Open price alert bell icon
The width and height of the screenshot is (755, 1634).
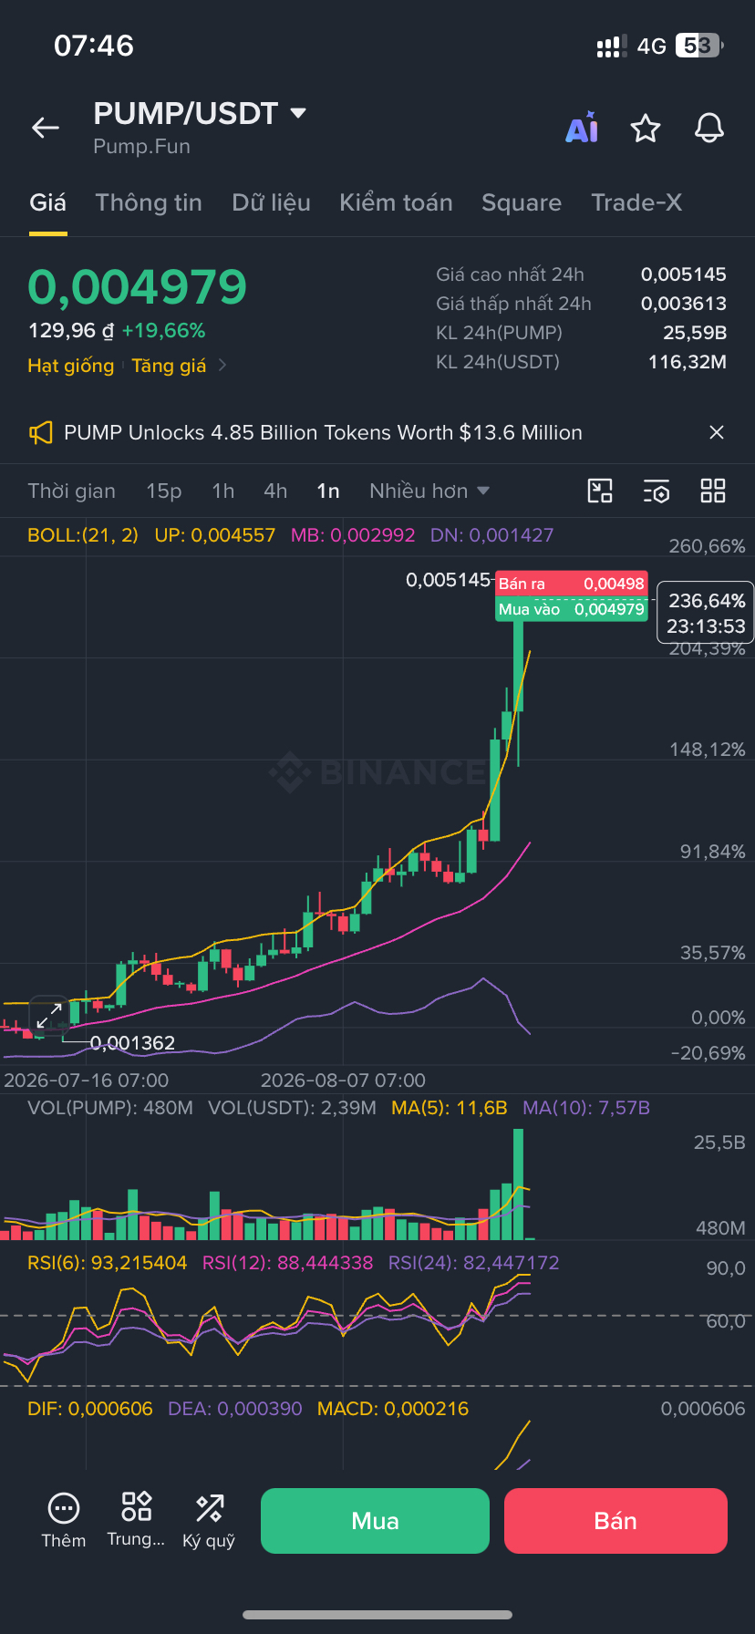click(709, 129)
